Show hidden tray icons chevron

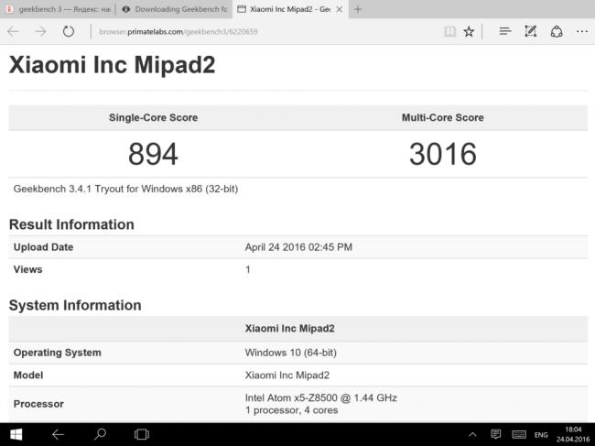472,434
